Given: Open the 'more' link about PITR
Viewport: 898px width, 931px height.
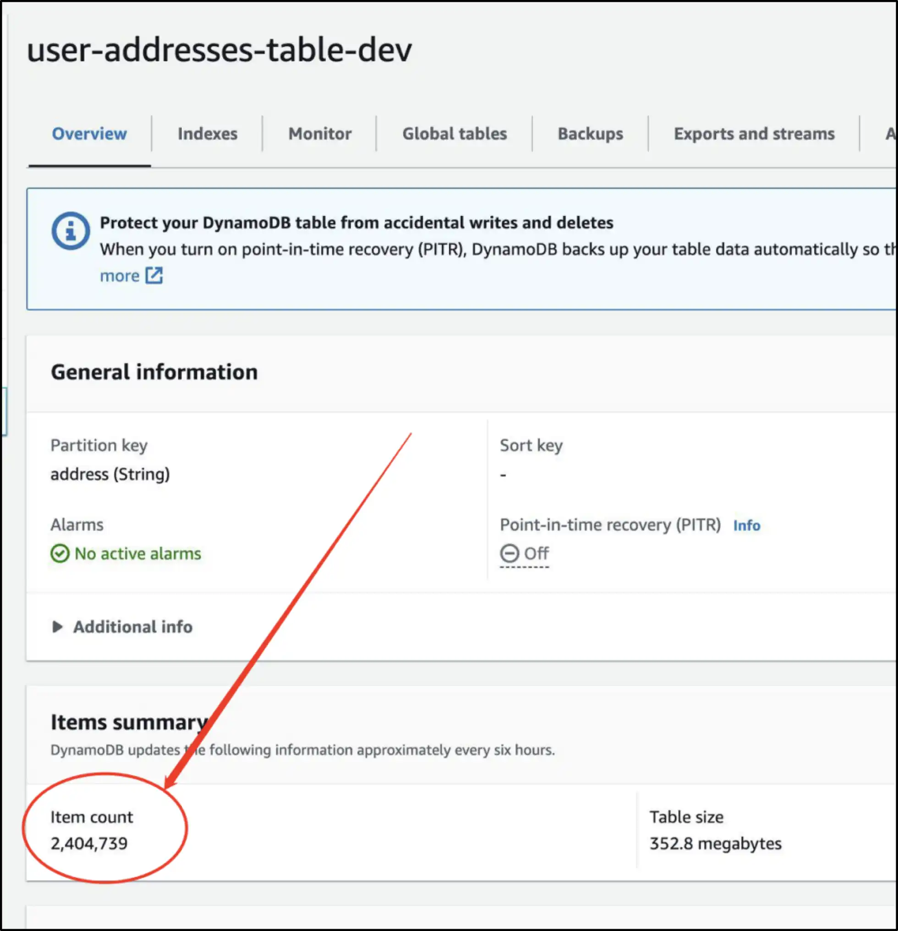Looking at the screenshot, I should click(x=119, y=276).
